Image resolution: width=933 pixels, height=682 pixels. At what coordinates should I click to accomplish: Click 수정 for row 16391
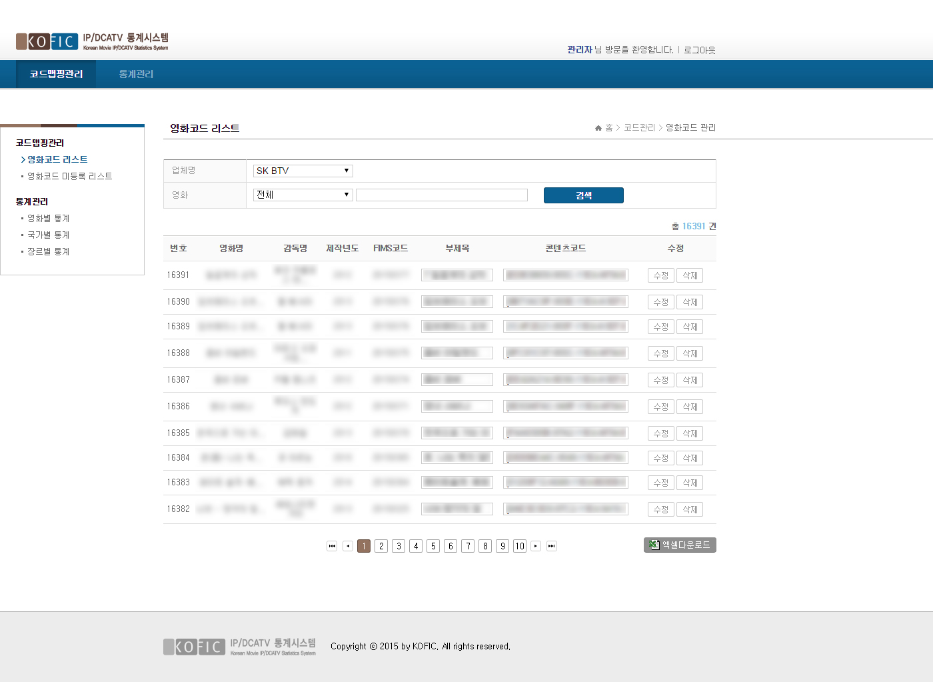click(660, 275)
